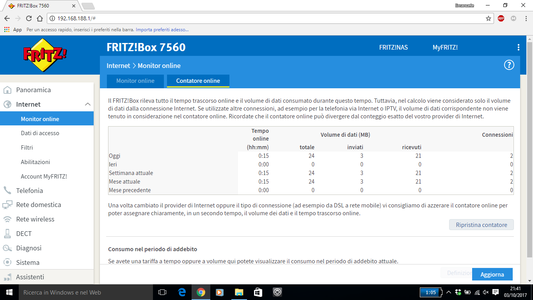Open the App shortcuts grid icon
The height and width of the screenshot is (300, 533).
click(7, 29)
